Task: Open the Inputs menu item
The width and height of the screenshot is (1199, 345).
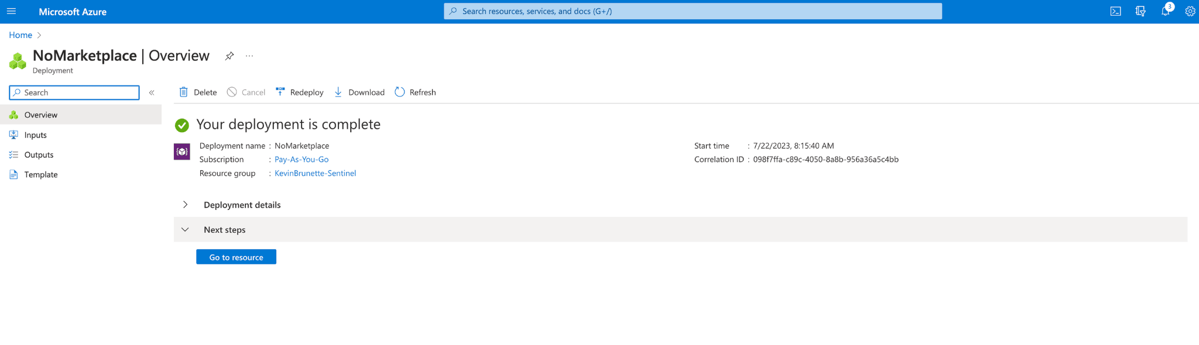Action: point(35,135)
